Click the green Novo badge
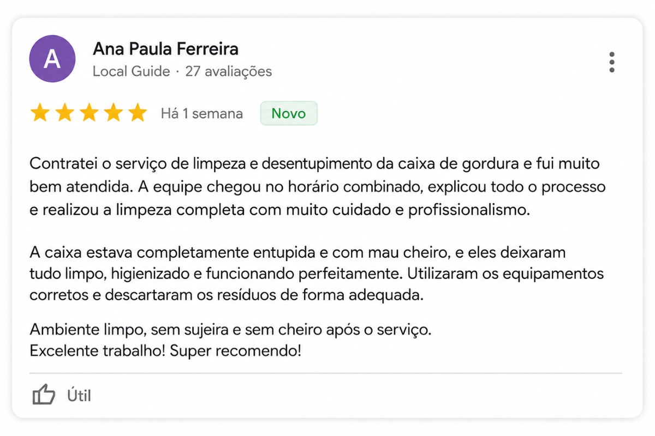This screenshot has width=655, height=436. (289, 113)
